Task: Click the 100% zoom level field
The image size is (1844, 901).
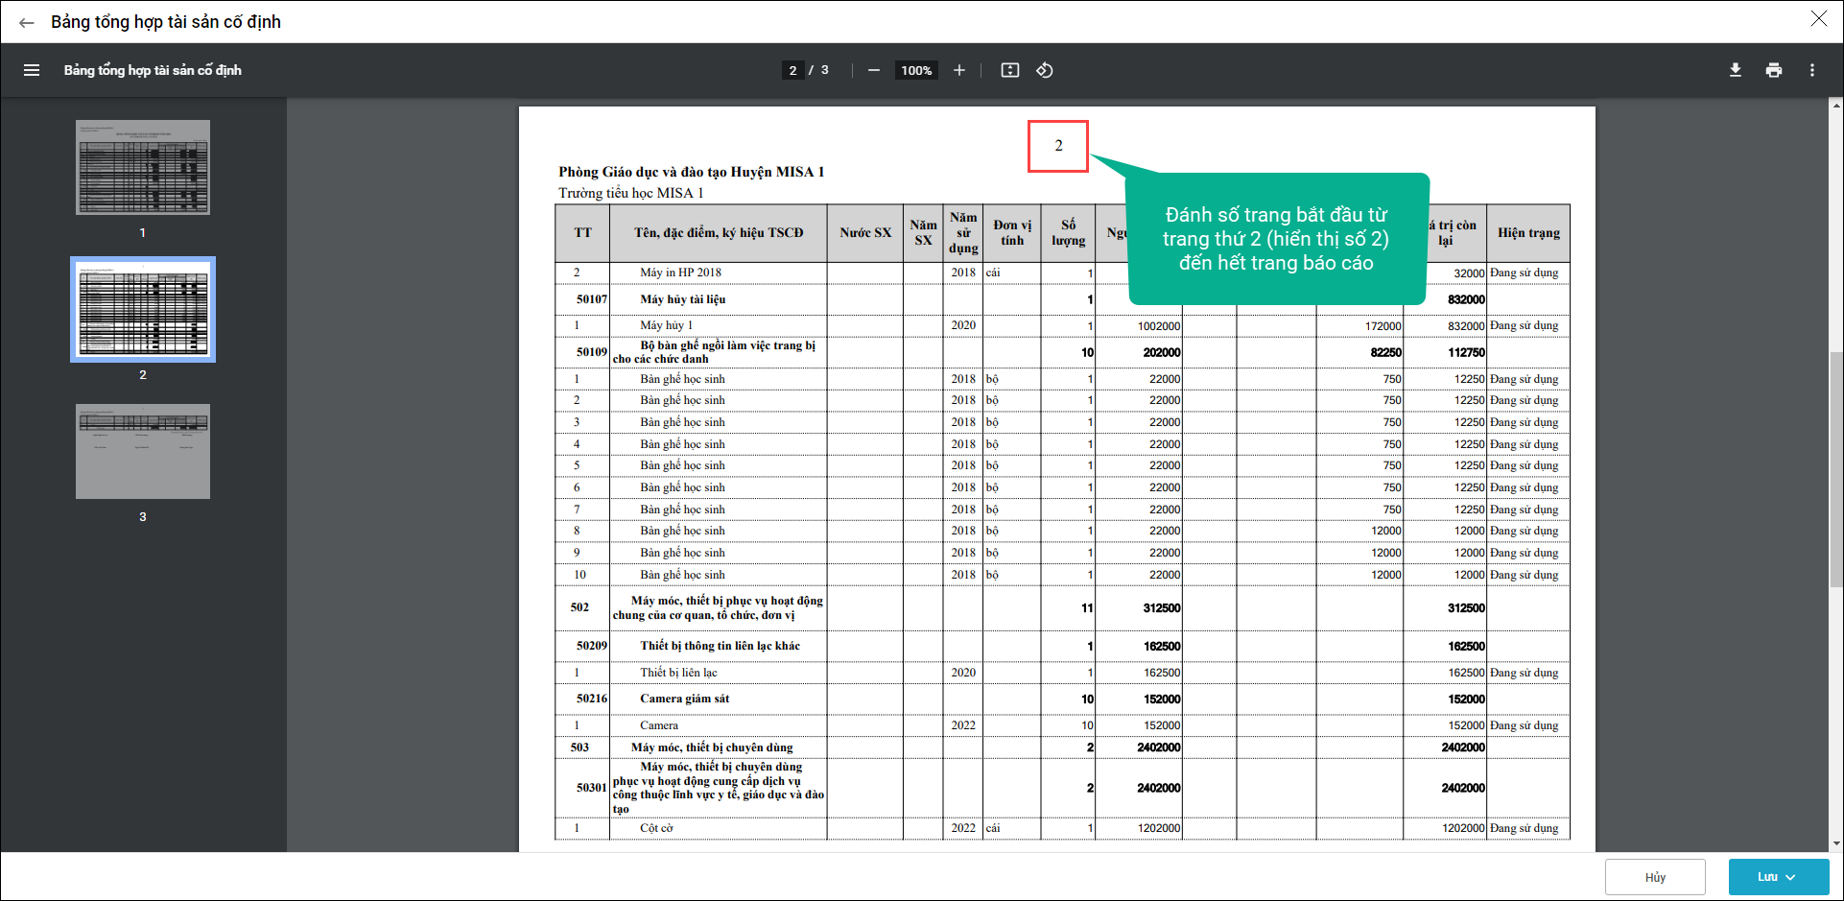Action: click(x=916, y=70)
